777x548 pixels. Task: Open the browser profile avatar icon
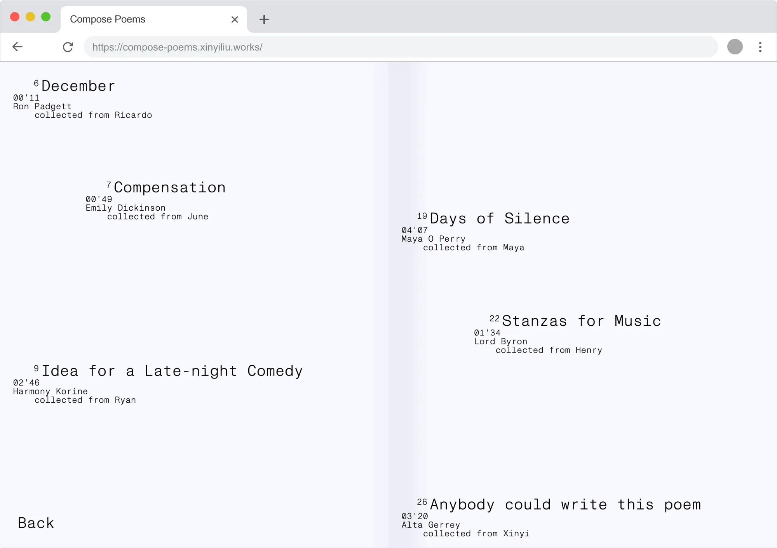click(x=735, y=47)
